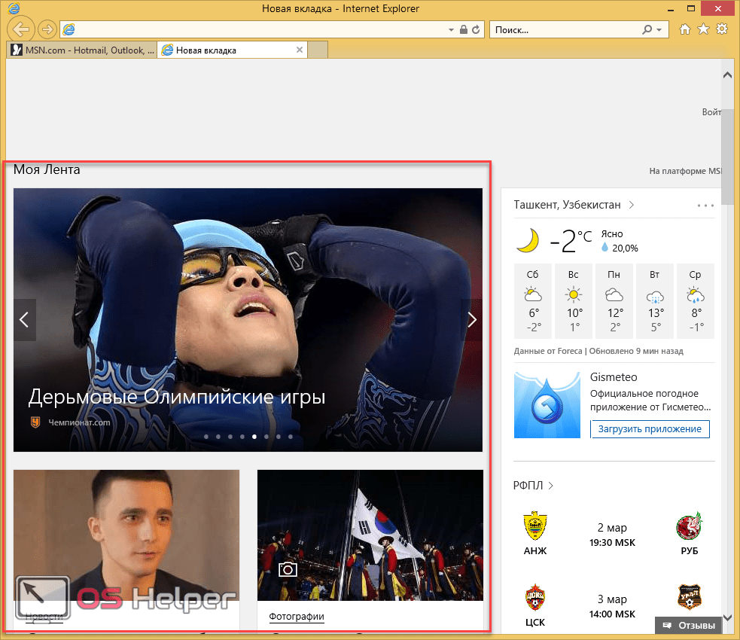This screenshot has height=640, width=740.
Task: Expand the address bar dropdown arrow
Action: click(452, 30)
